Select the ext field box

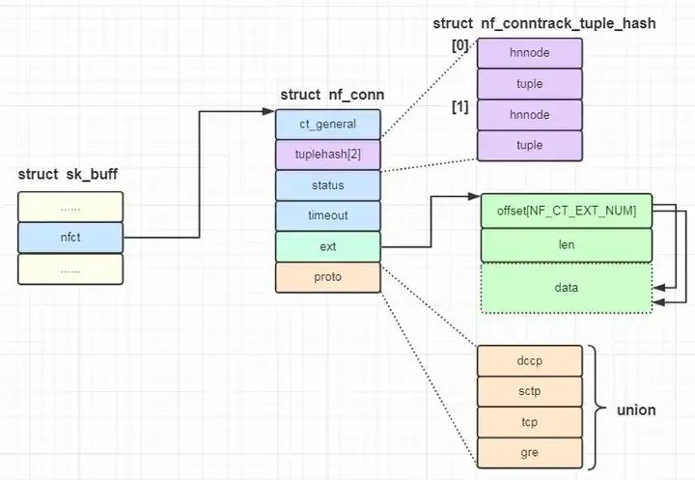point(327,246)
